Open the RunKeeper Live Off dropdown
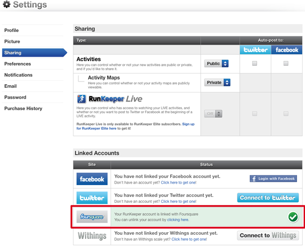Screen dimensions: 305x248 coord(213,114)
